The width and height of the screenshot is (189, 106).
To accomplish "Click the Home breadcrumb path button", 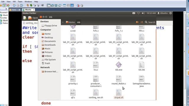I will [70, 22].
